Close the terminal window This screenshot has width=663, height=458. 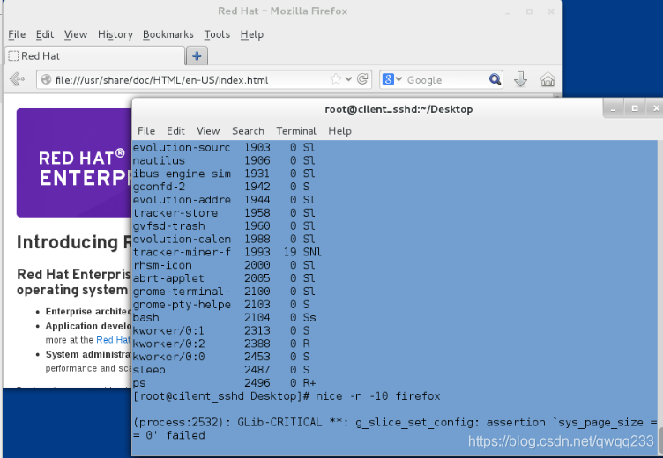656,109
